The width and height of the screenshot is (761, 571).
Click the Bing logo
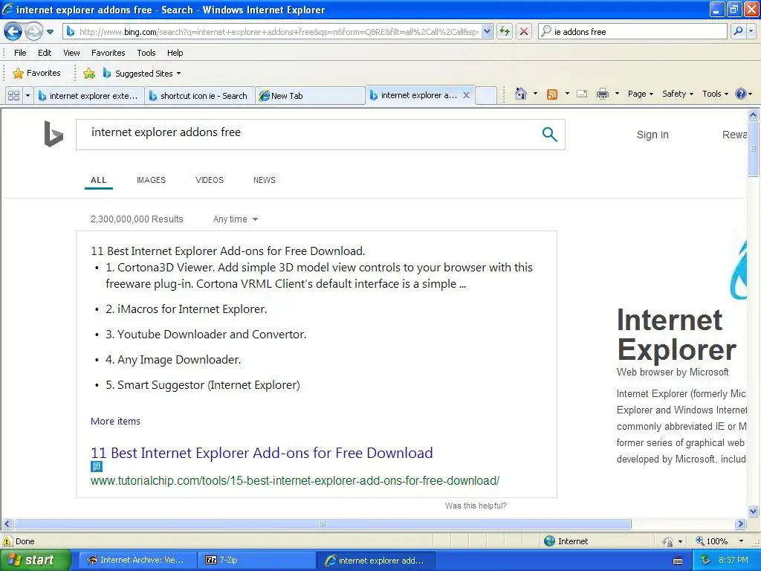pos(54,134)
